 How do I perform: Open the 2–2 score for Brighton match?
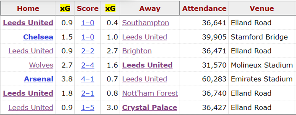[x=88, y=51]
